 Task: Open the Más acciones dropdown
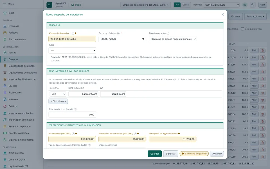coord(255,17)
